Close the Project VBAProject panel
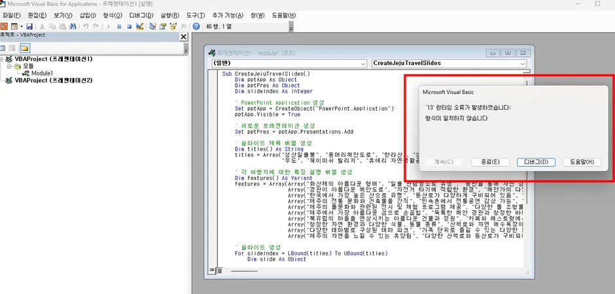The image size is (615, 294). click(183, 37)
